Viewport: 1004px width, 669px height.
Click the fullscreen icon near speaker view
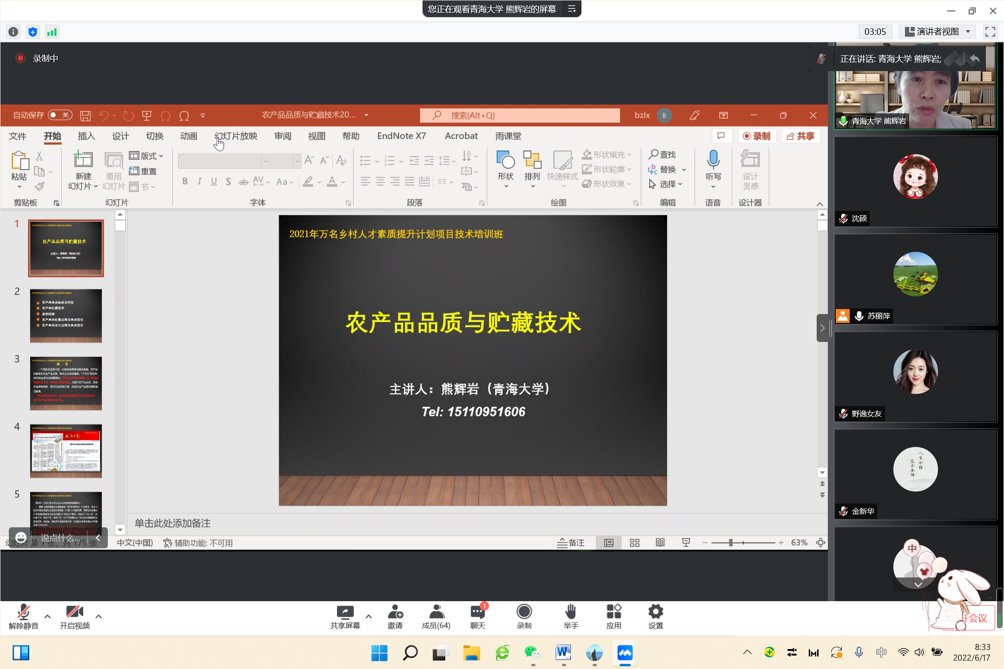[x=990, y=32]
